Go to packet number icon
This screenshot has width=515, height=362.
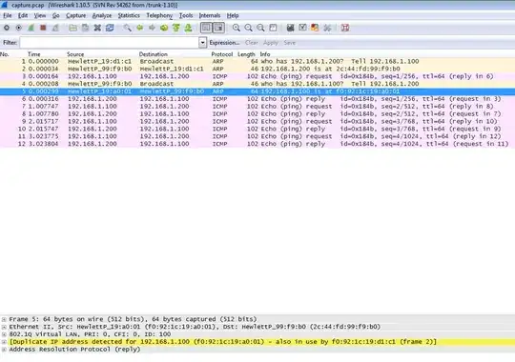tap(164, 28)
